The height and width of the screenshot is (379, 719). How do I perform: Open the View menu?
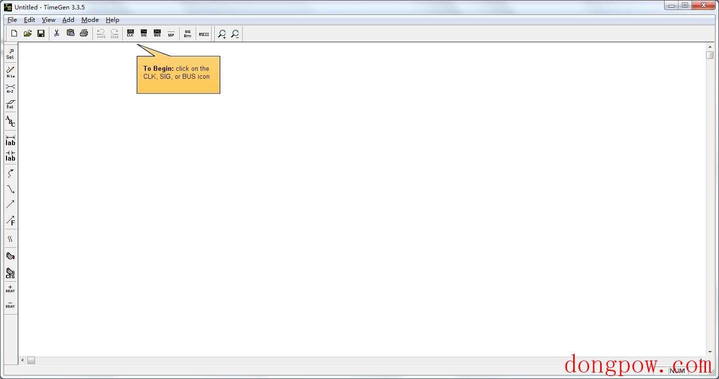point(48,20)
